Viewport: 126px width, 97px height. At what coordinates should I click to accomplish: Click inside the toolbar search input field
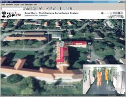[x=13, y=9]
